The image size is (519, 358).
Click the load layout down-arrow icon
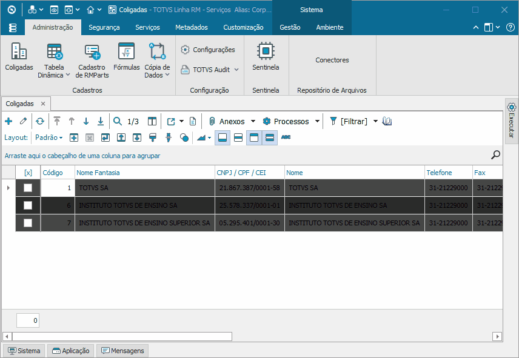(x=137, y=138)
